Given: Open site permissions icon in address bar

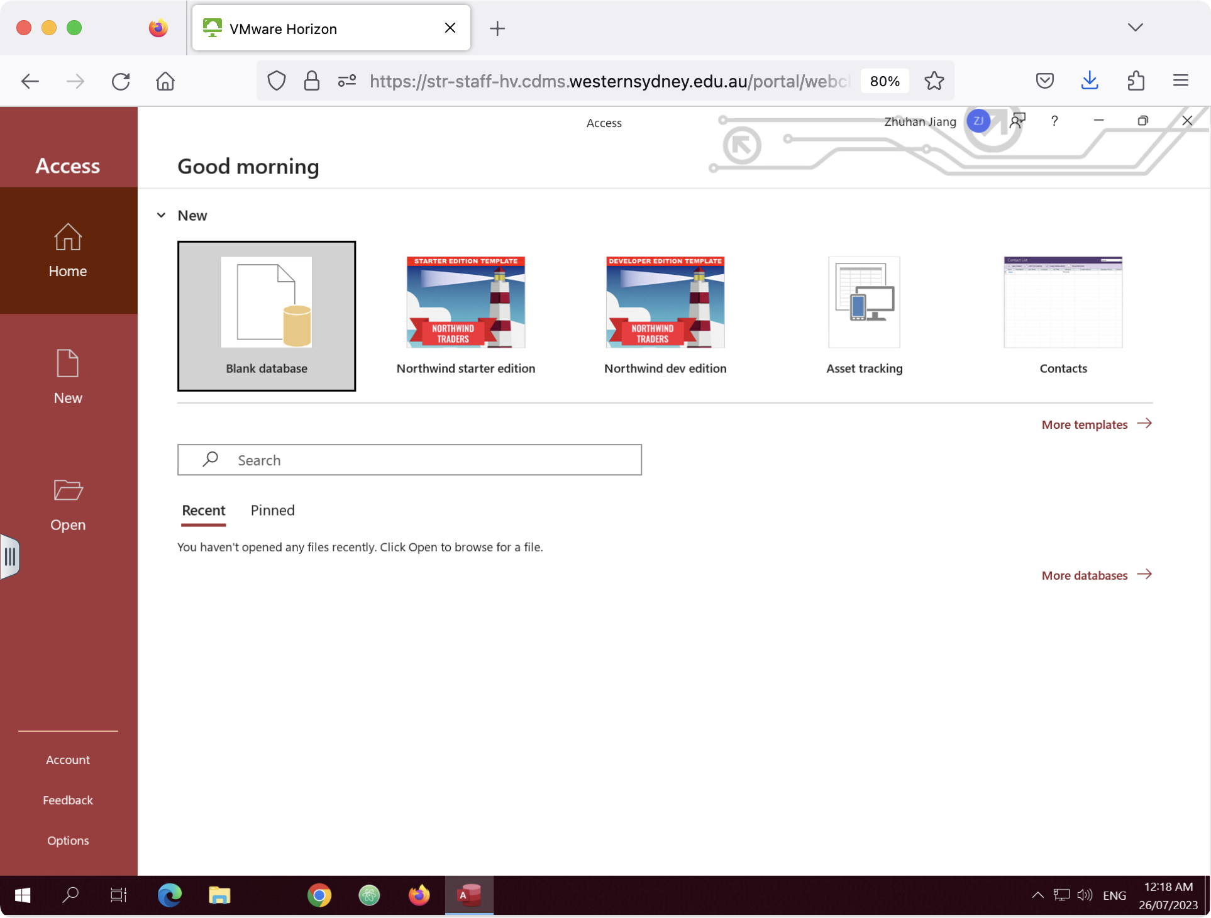Looking at the screenshot, I should [347, 81].
